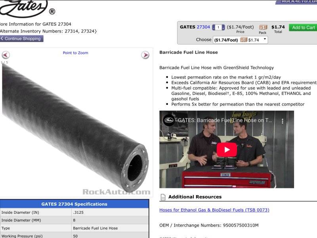Go to previous product image arrow
Screen dimensions: 317x238
coord(6,55)
